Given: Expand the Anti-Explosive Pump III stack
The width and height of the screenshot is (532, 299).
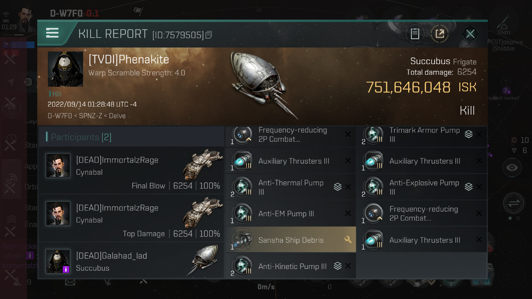Looking at the screenshot, I should pyautogui.click(x=468, y=187).
